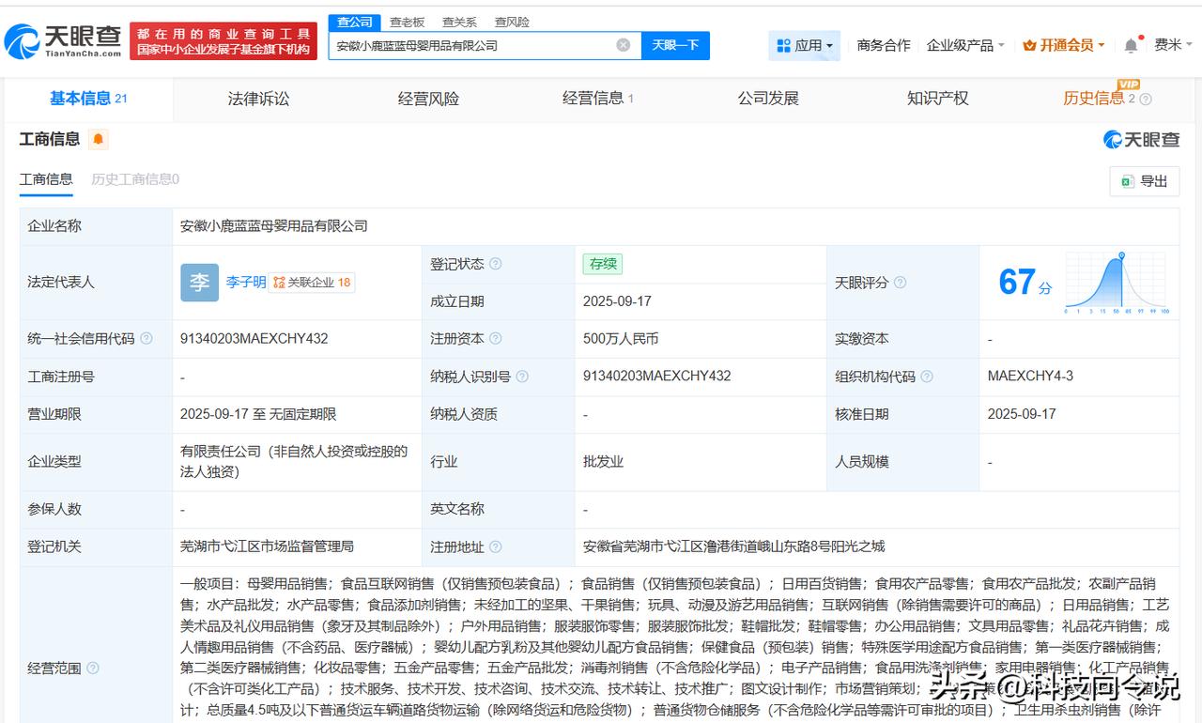Click the taxpayer ID value beside 纳税人识别号
Image resolution: width=1202 pixels, height=723 pixels.
point(657,377)
